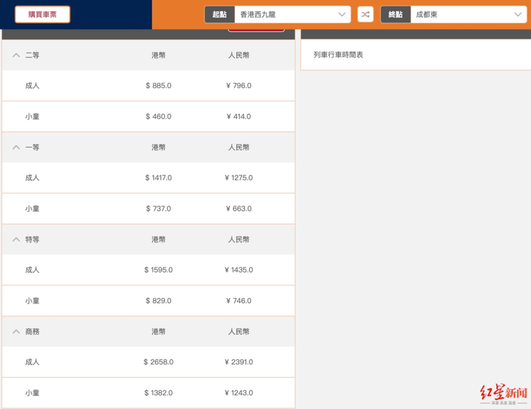531x409 pixels.
Task: Select the ¥ 414.0 child fare
Action: coord(239,117)
